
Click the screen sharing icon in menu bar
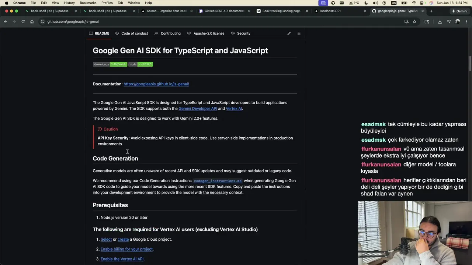[x=323, y=3]
